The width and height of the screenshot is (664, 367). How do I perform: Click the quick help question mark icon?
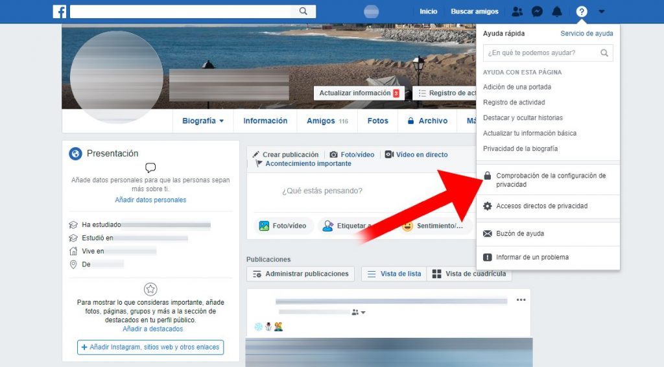point(582,12)
